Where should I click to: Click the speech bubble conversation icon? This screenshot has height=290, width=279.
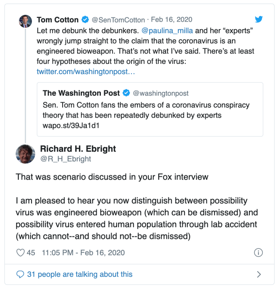click(20, 274)
